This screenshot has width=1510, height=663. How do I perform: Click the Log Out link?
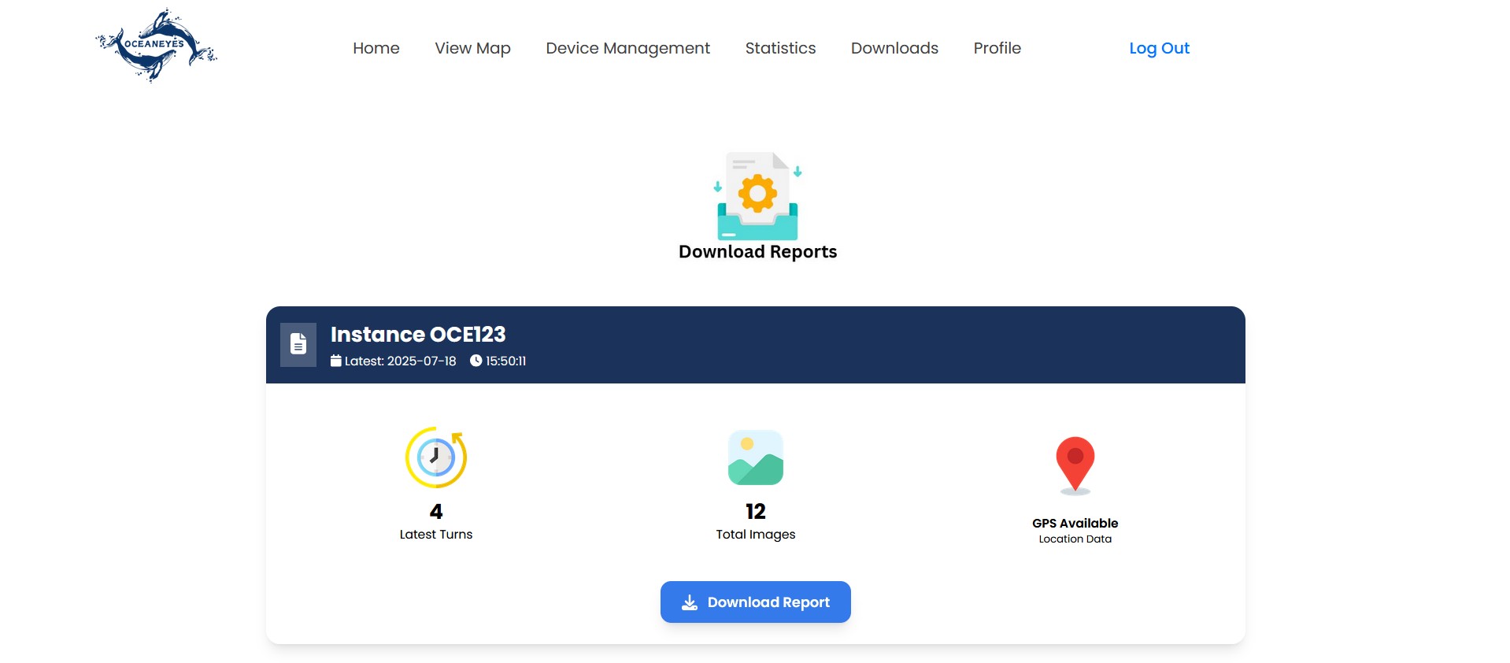[1159, 48]
